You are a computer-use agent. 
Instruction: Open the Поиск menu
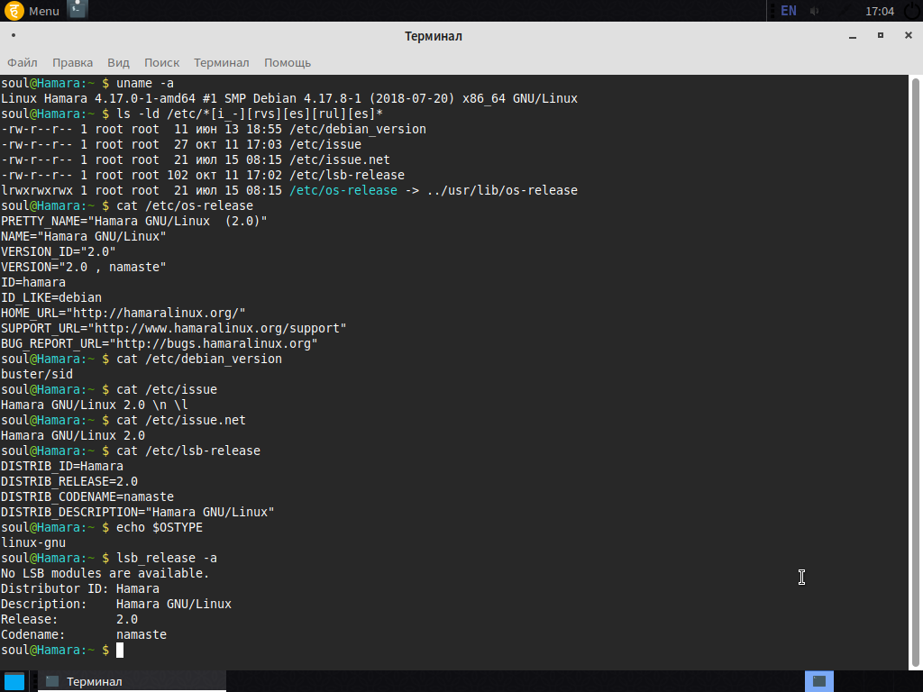[162, 62]
